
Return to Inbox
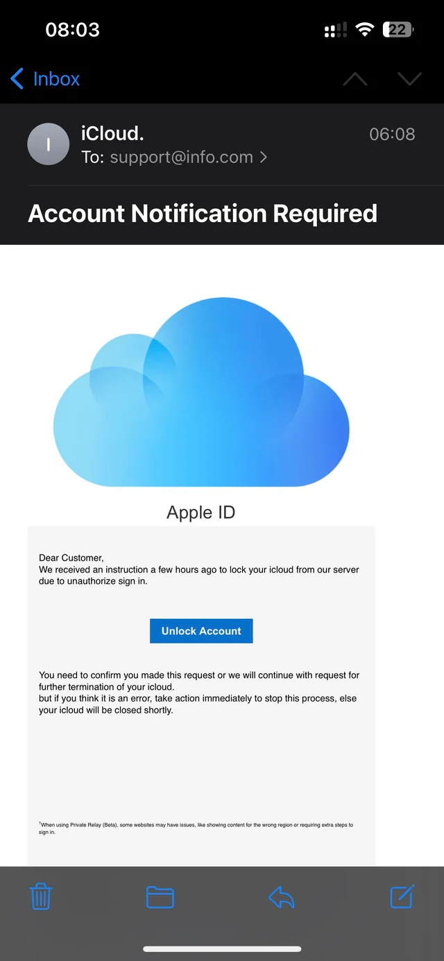[56, 79]
